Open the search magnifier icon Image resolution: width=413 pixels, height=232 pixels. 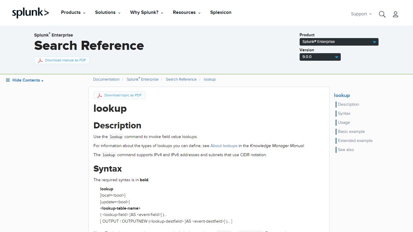(382, 14)
